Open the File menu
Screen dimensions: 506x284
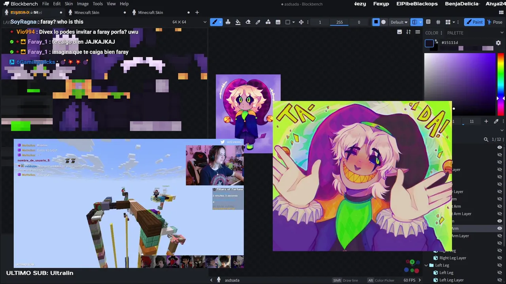point(45,4)
